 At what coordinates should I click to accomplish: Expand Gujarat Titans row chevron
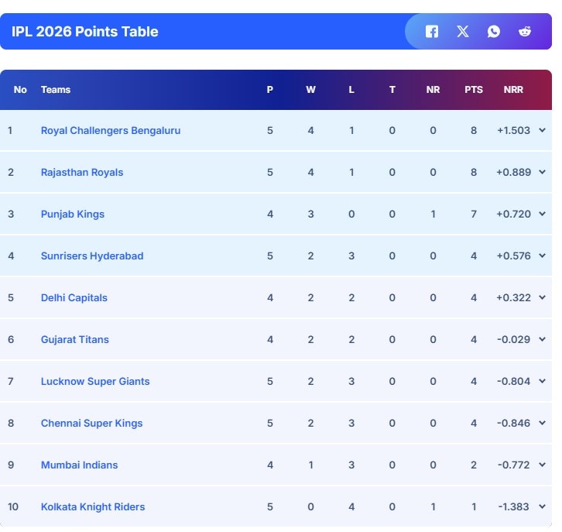point(542,340)
